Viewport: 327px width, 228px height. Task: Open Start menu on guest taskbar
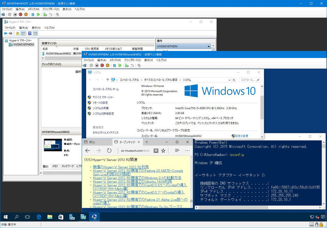point(6,217)
